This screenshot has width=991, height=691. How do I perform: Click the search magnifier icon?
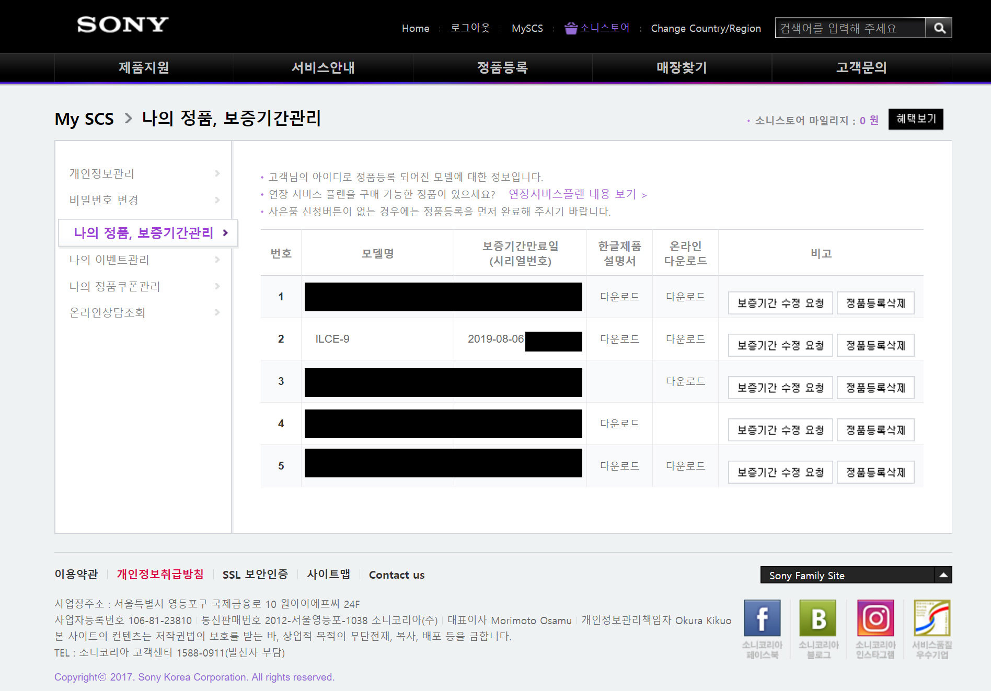[x=939, y=28]
